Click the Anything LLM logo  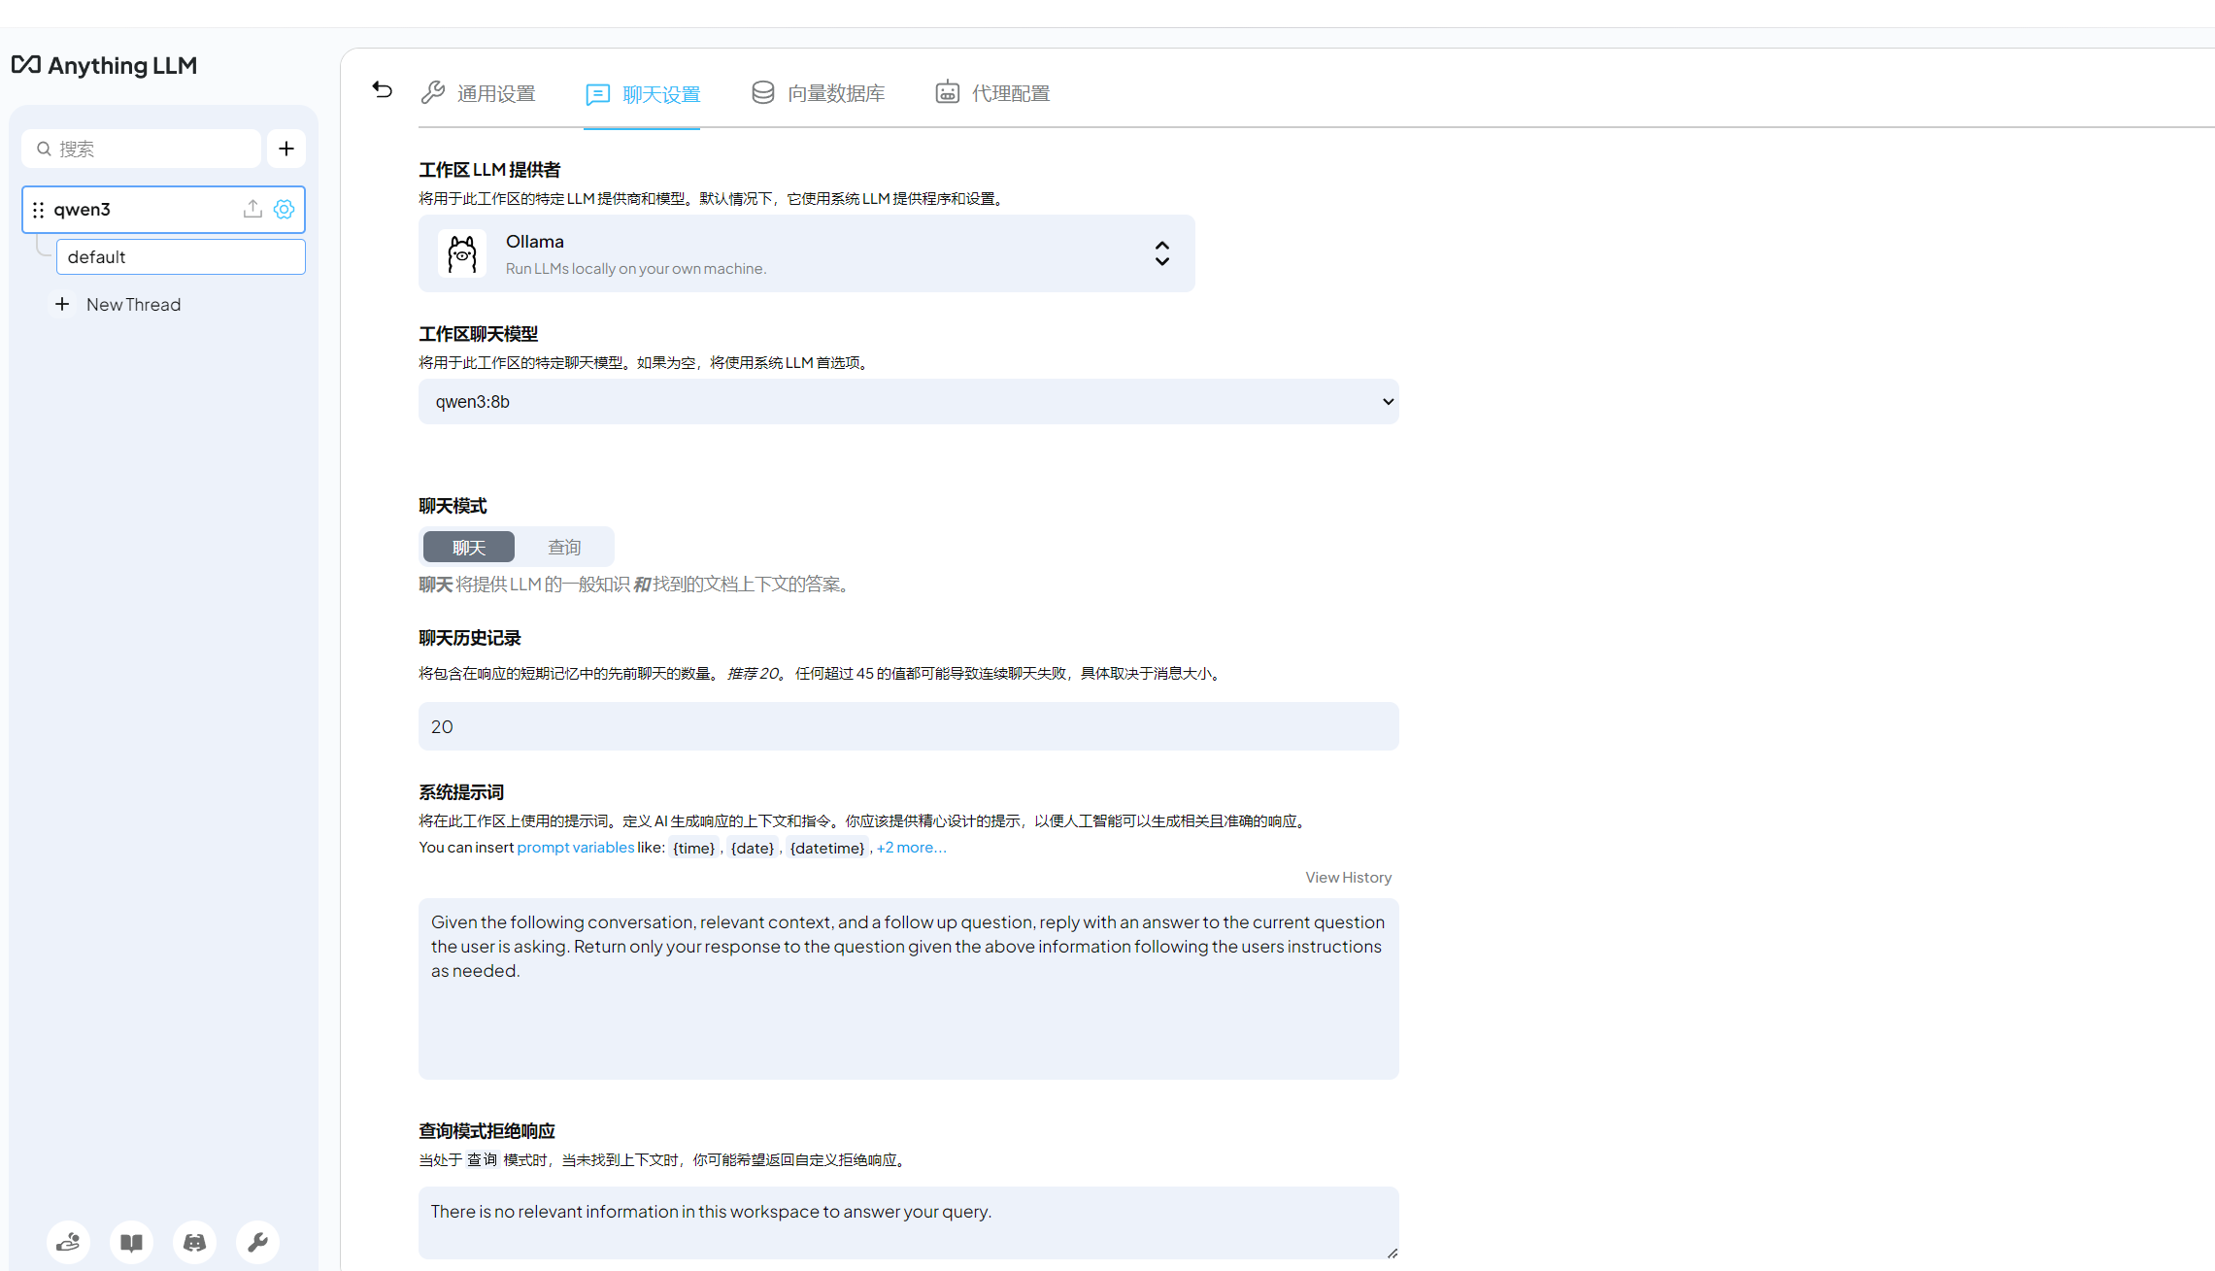click(104, 65)
